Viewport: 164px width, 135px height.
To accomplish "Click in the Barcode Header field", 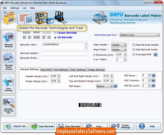I will pos(65,53).
